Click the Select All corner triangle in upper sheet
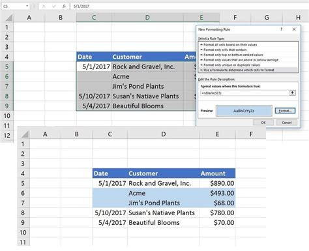The width and height of the screenshot is (309, 251). click(x=9, y=18)
